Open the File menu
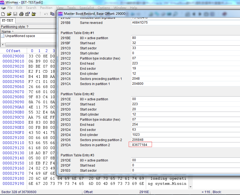Image resolution: width=240 pixels, height=195 pixels. [10, 8]
